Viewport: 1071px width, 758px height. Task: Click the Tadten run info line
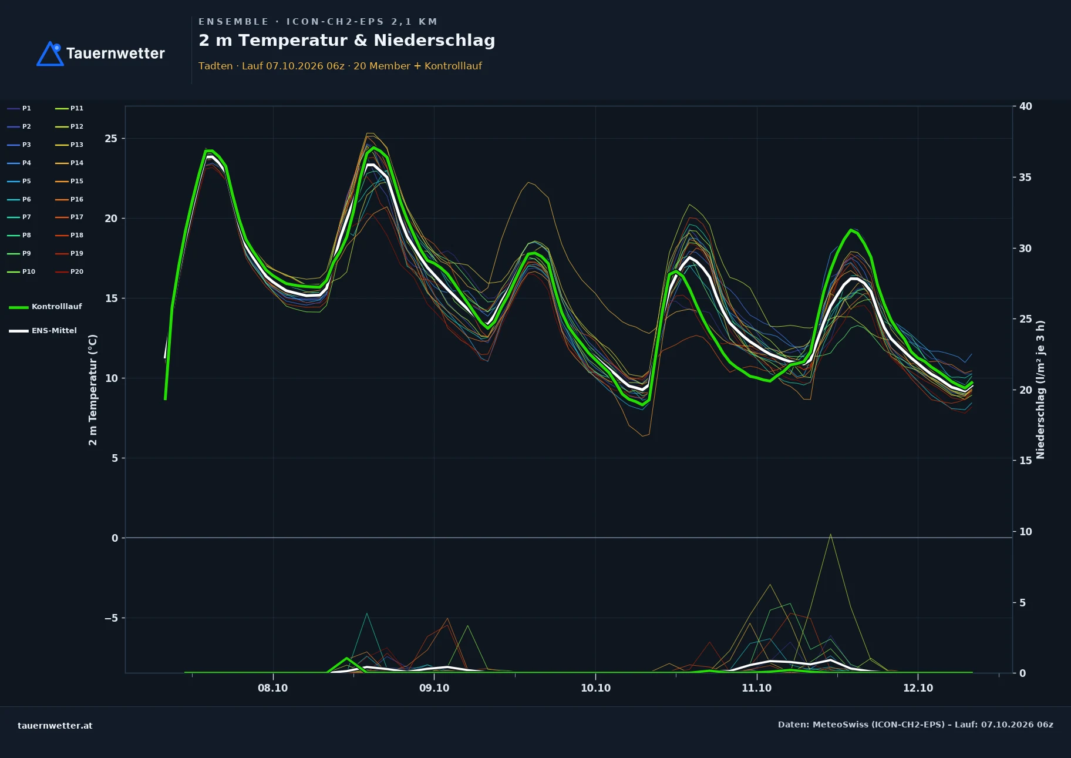[340, 66]
